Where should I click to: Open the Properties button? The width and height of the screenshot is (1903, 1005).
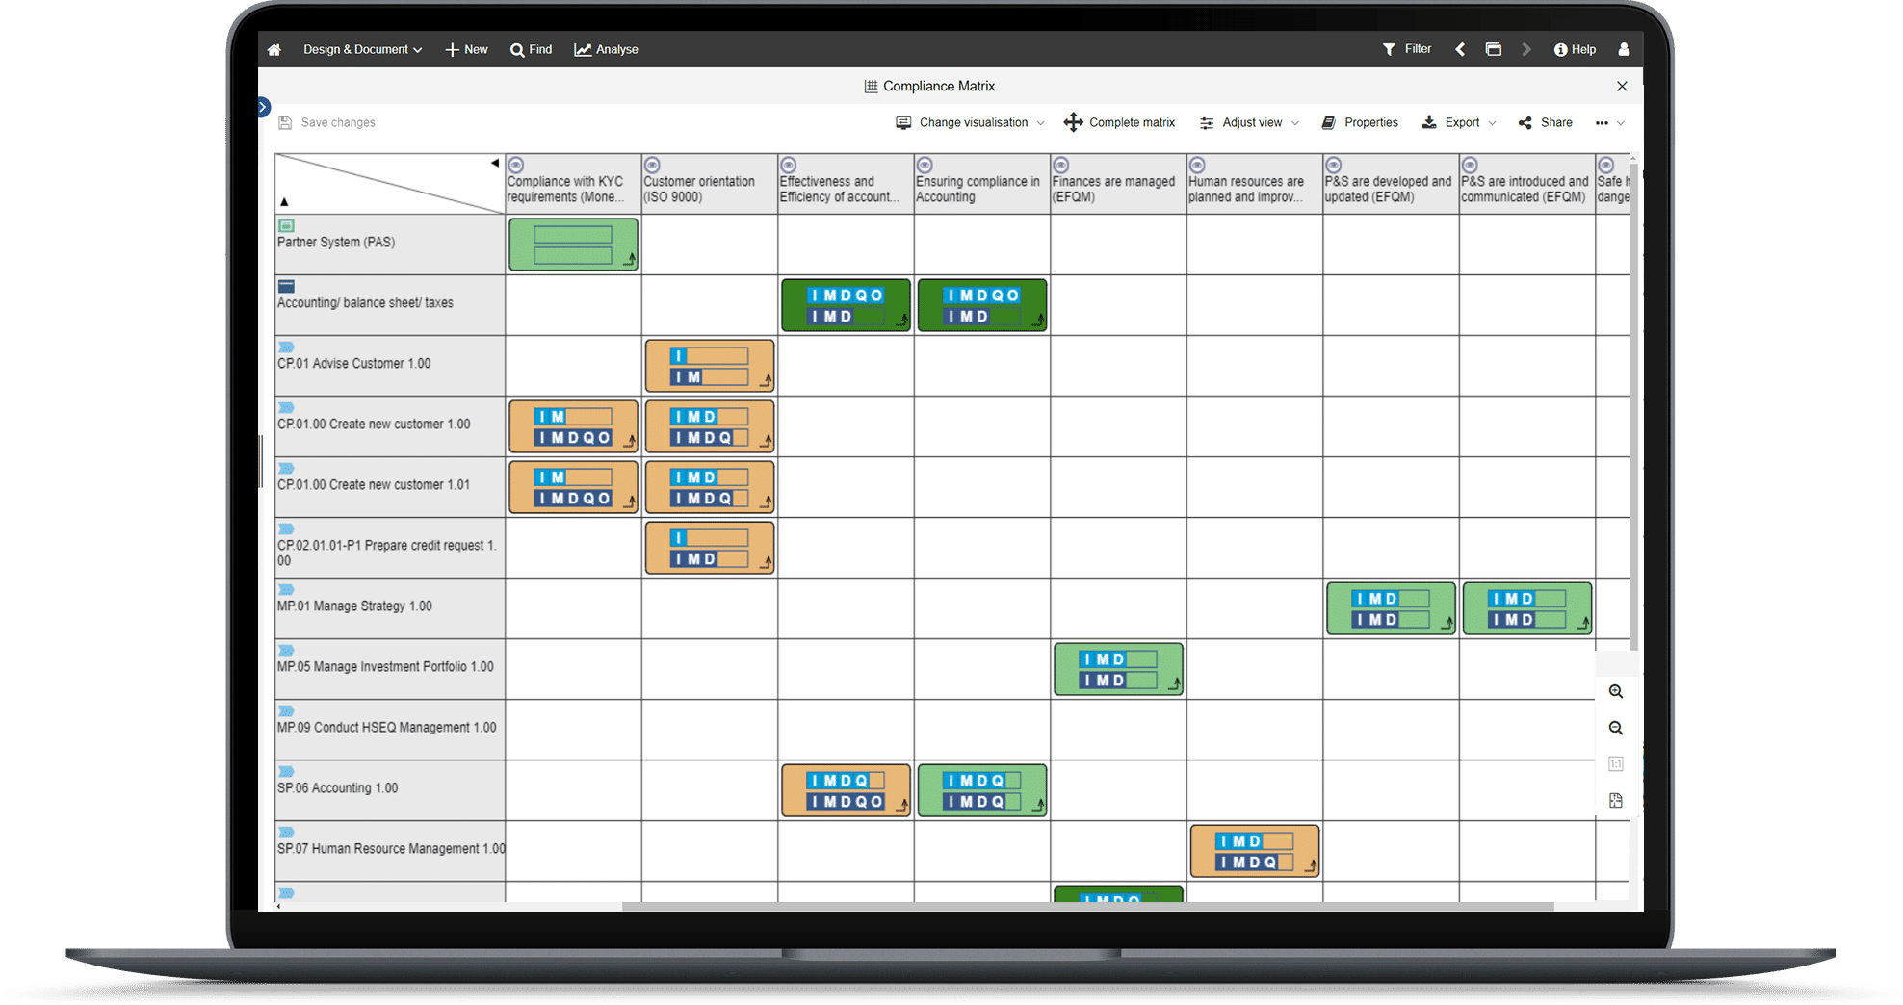pyautogui.click(x=1360, y=123)
